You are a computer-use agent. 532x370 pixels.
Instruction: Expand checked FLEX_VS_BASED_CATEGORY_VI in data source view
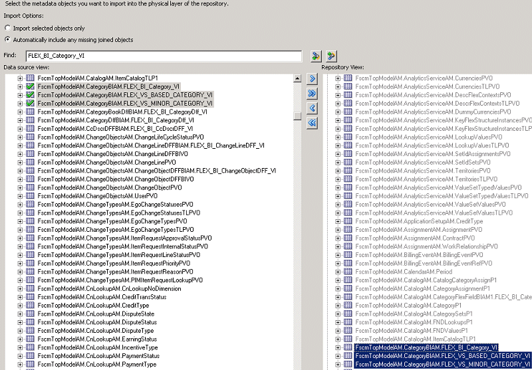click(20, 95)
